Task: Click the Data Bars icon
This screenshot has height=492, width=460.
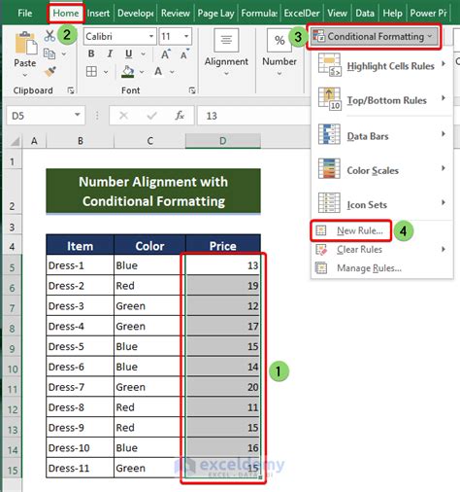Action: (x=329, y=134)
